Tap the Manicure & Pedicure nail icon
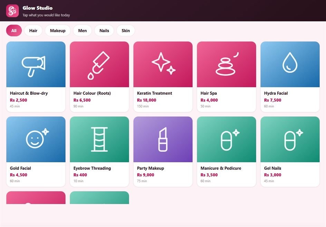 click(x=230, y=140)
